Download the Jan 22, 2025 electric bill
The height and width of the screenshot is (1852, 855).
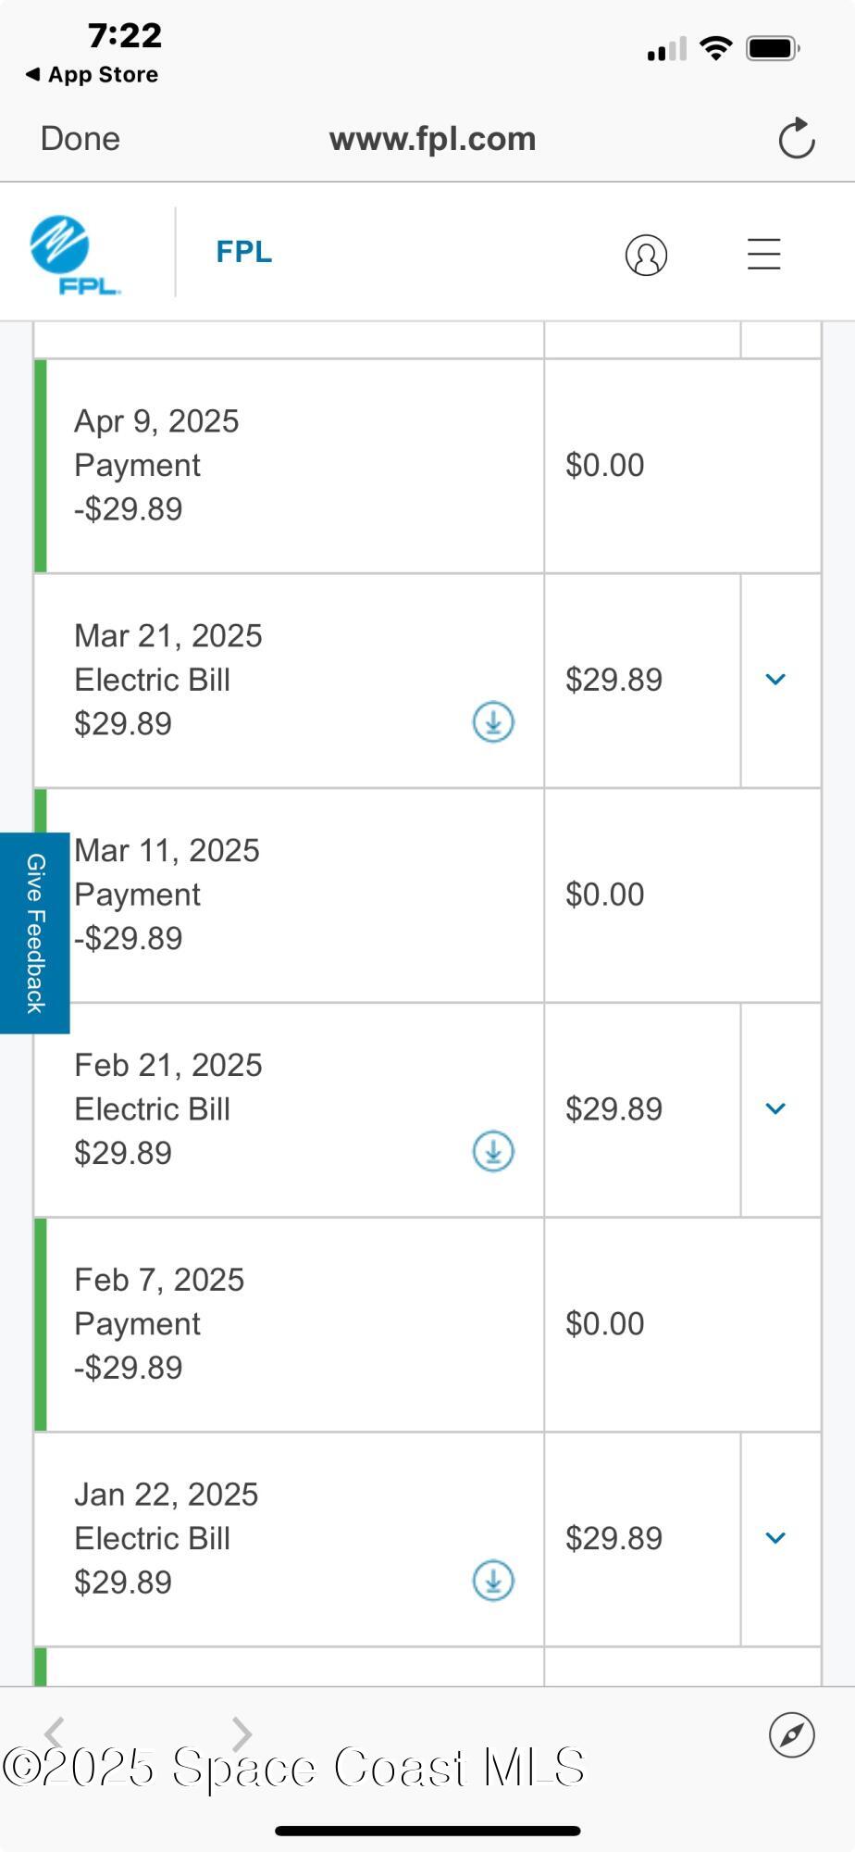coord(493,1581)
